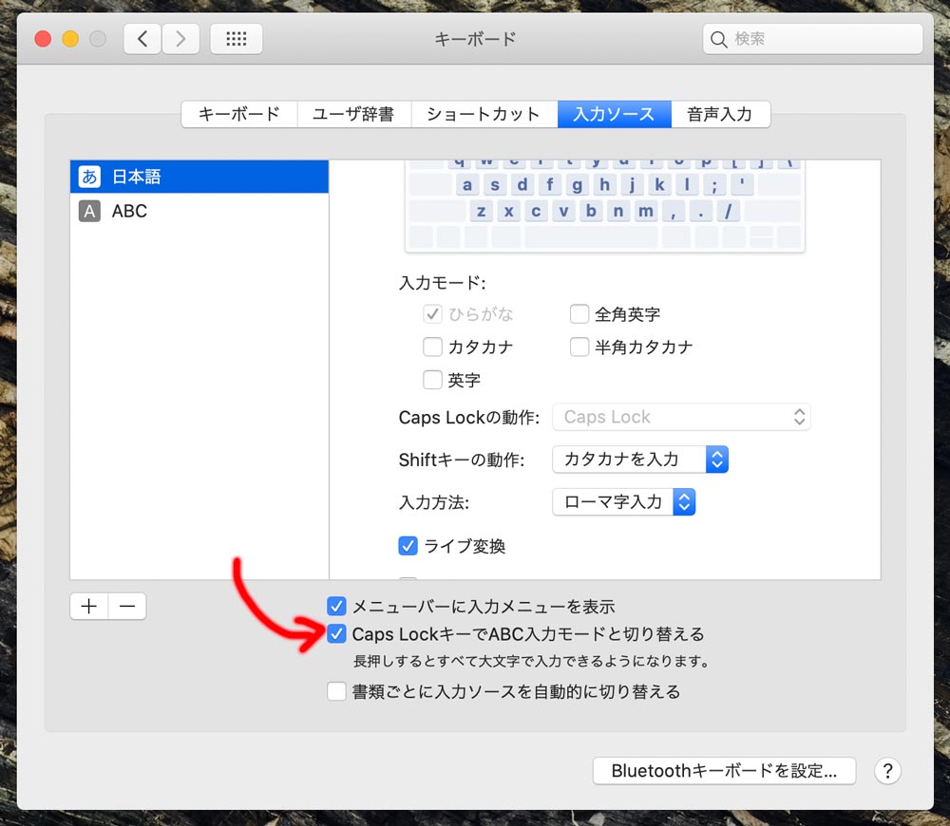Open the Caps Lockの動作 dropdown
The image size is (950, 826).
coord(681,417)
